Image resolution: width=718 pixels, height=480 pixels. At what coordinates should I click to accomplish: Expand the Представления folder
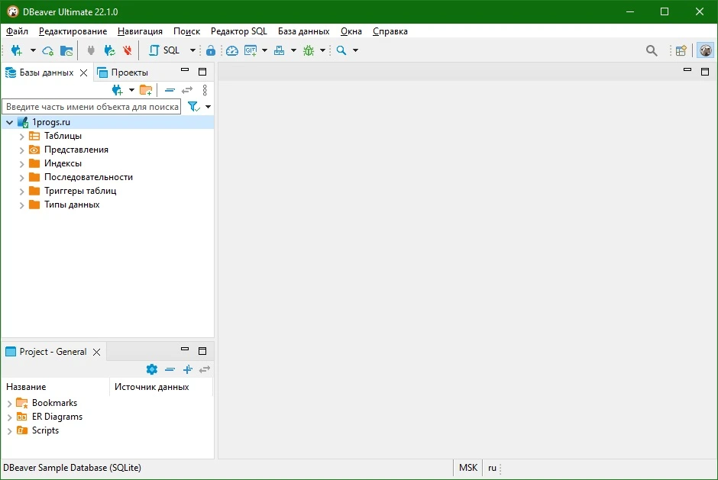21,150
